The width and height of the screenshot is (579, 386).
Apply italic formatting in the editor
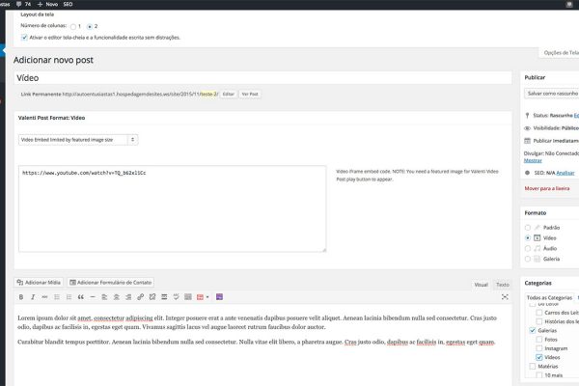coord(33,296)
